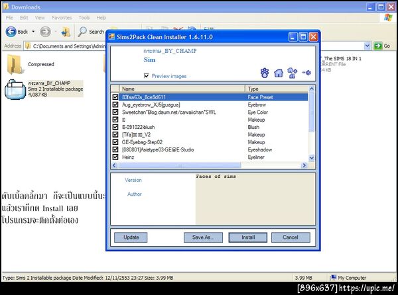This screenshot has width=398, height=295.
Task: Click the Windows flag logo in Downloads
Action: [388, 18]
